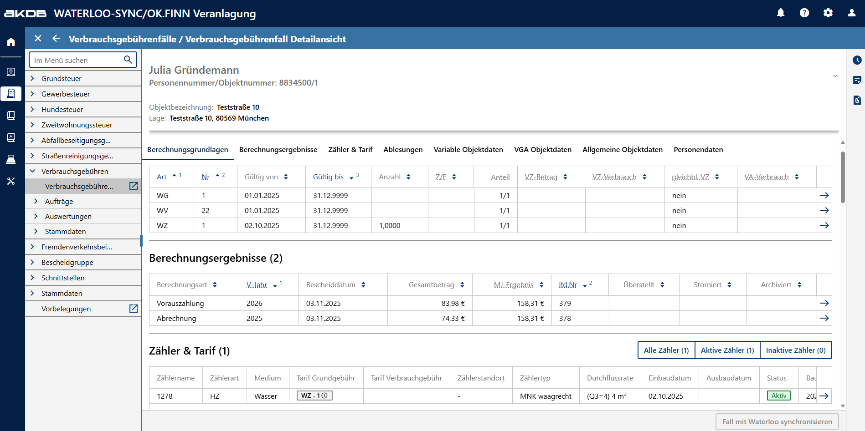Click the back arrow in breadcrumb bar
Image resolution: width=865 pixels, height=431 pixels.
[56, 39]
